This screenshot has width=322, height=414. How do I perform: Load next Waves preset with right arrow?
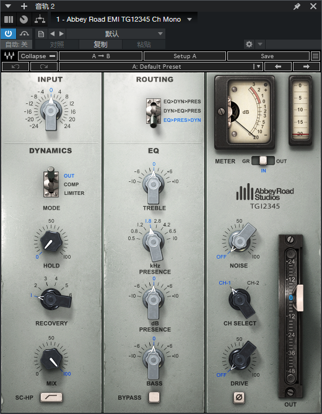(x=307, y=67)
